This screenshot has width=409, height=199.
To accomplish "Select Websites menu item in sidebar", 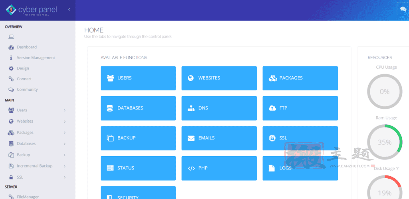I will point(25,121).
